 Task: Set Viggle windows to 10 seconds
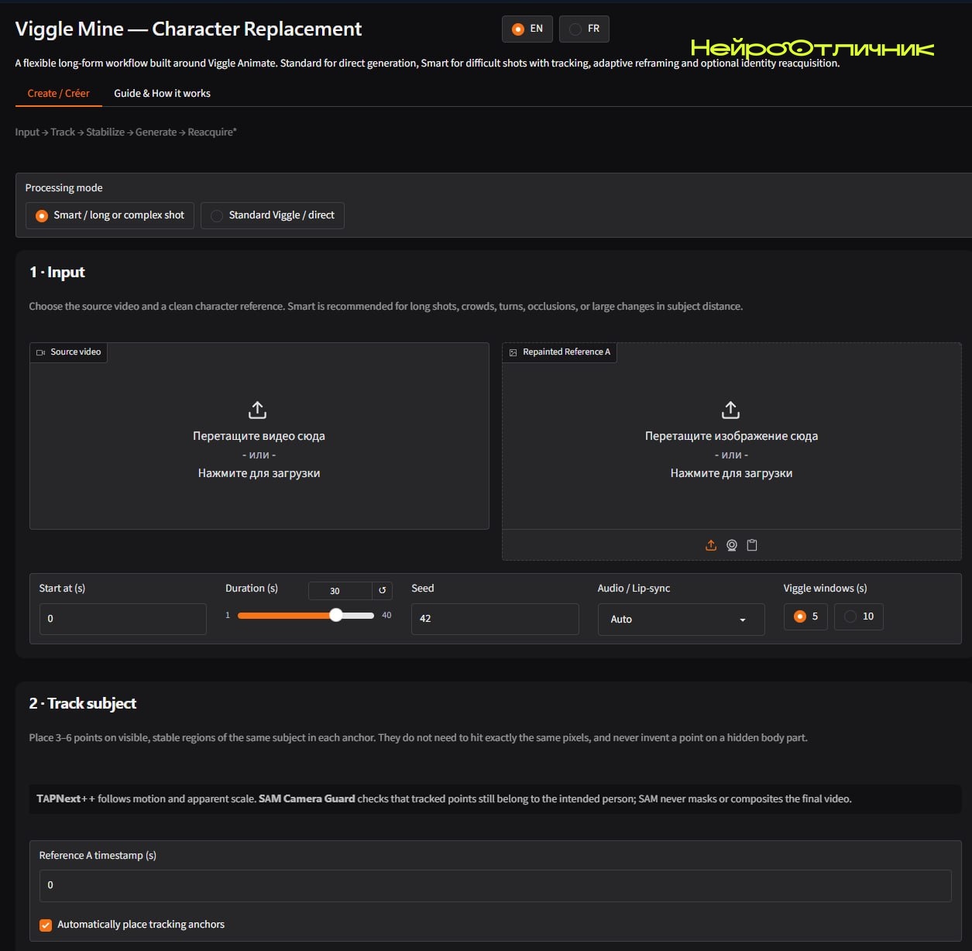[x=859, y=616]
